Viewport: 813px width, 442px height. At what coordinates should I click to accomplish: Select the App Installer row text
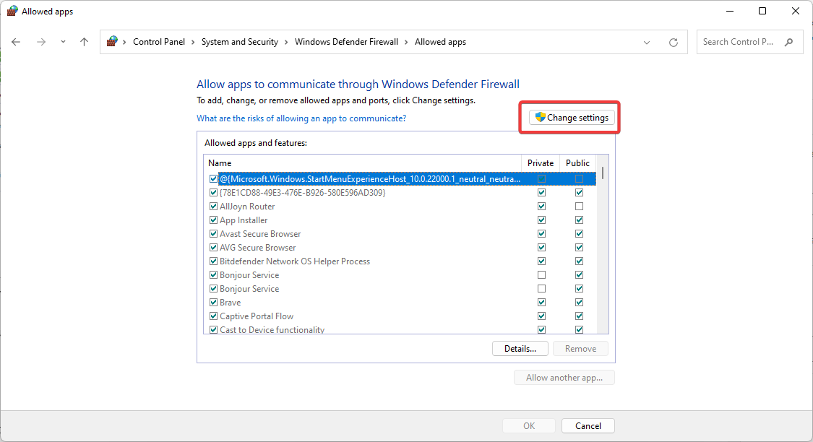[243, 220]
